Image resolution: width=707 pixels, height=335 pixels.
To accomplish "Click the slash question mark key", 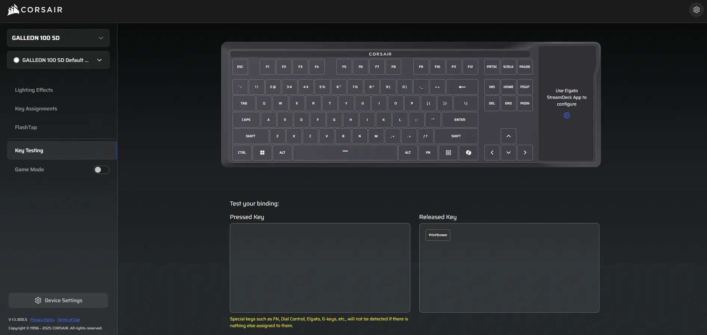I will [x=426, y=136].
